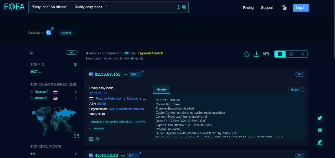335x158 pixels.
Task: Share on Twitter
Action: click(x=320, y=118)
